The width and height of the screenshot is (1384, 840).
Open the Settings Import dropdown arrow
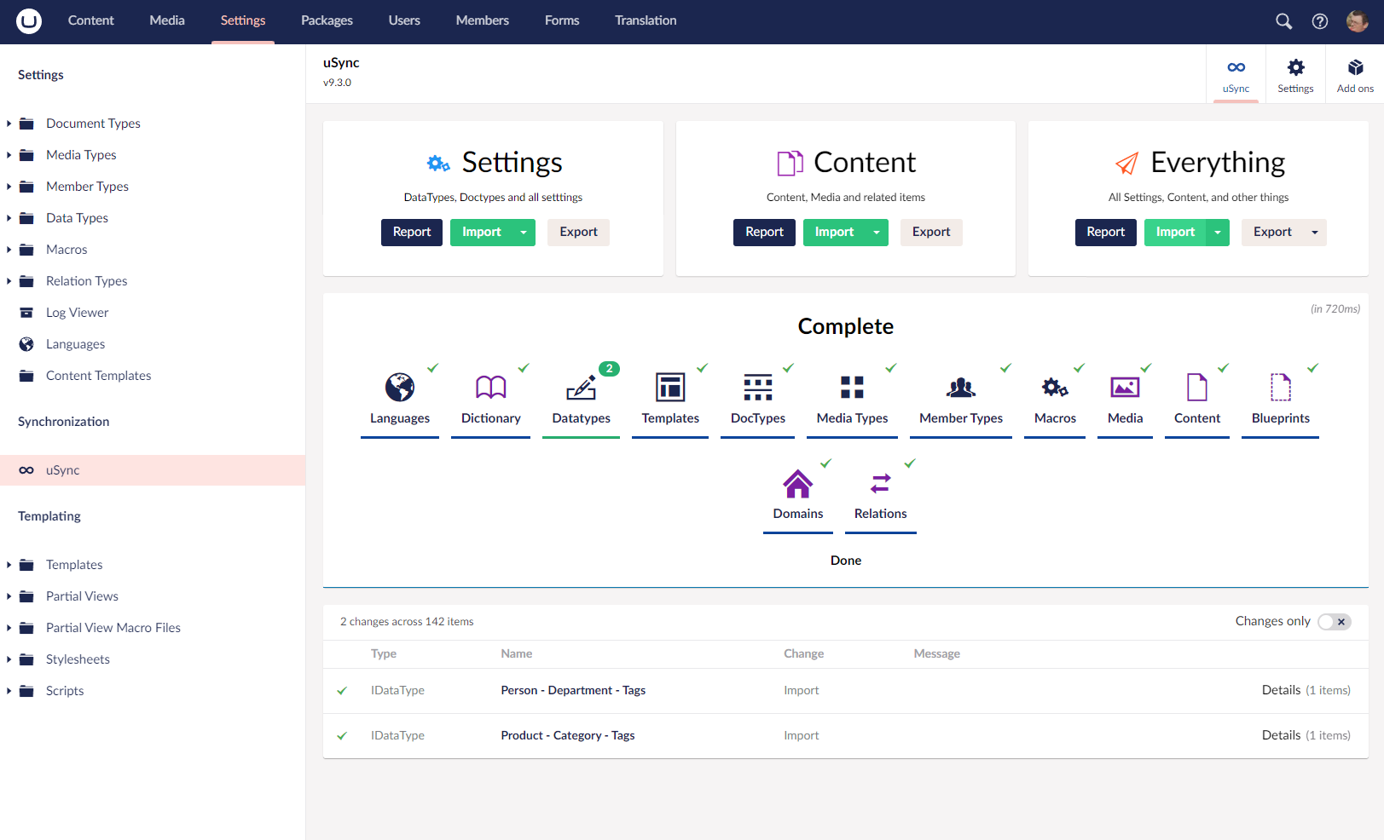coord(521,232)
